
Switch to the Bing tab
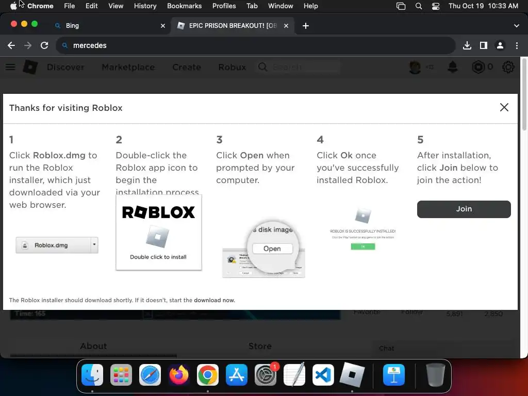pyautogui.click(x=109, y=26)
